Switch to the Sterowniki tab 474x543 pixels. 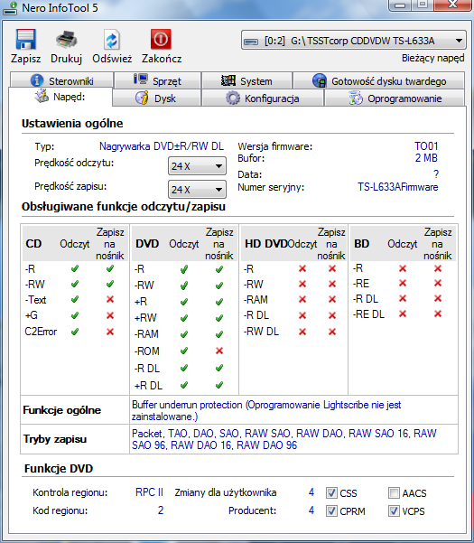pos(62,80)
